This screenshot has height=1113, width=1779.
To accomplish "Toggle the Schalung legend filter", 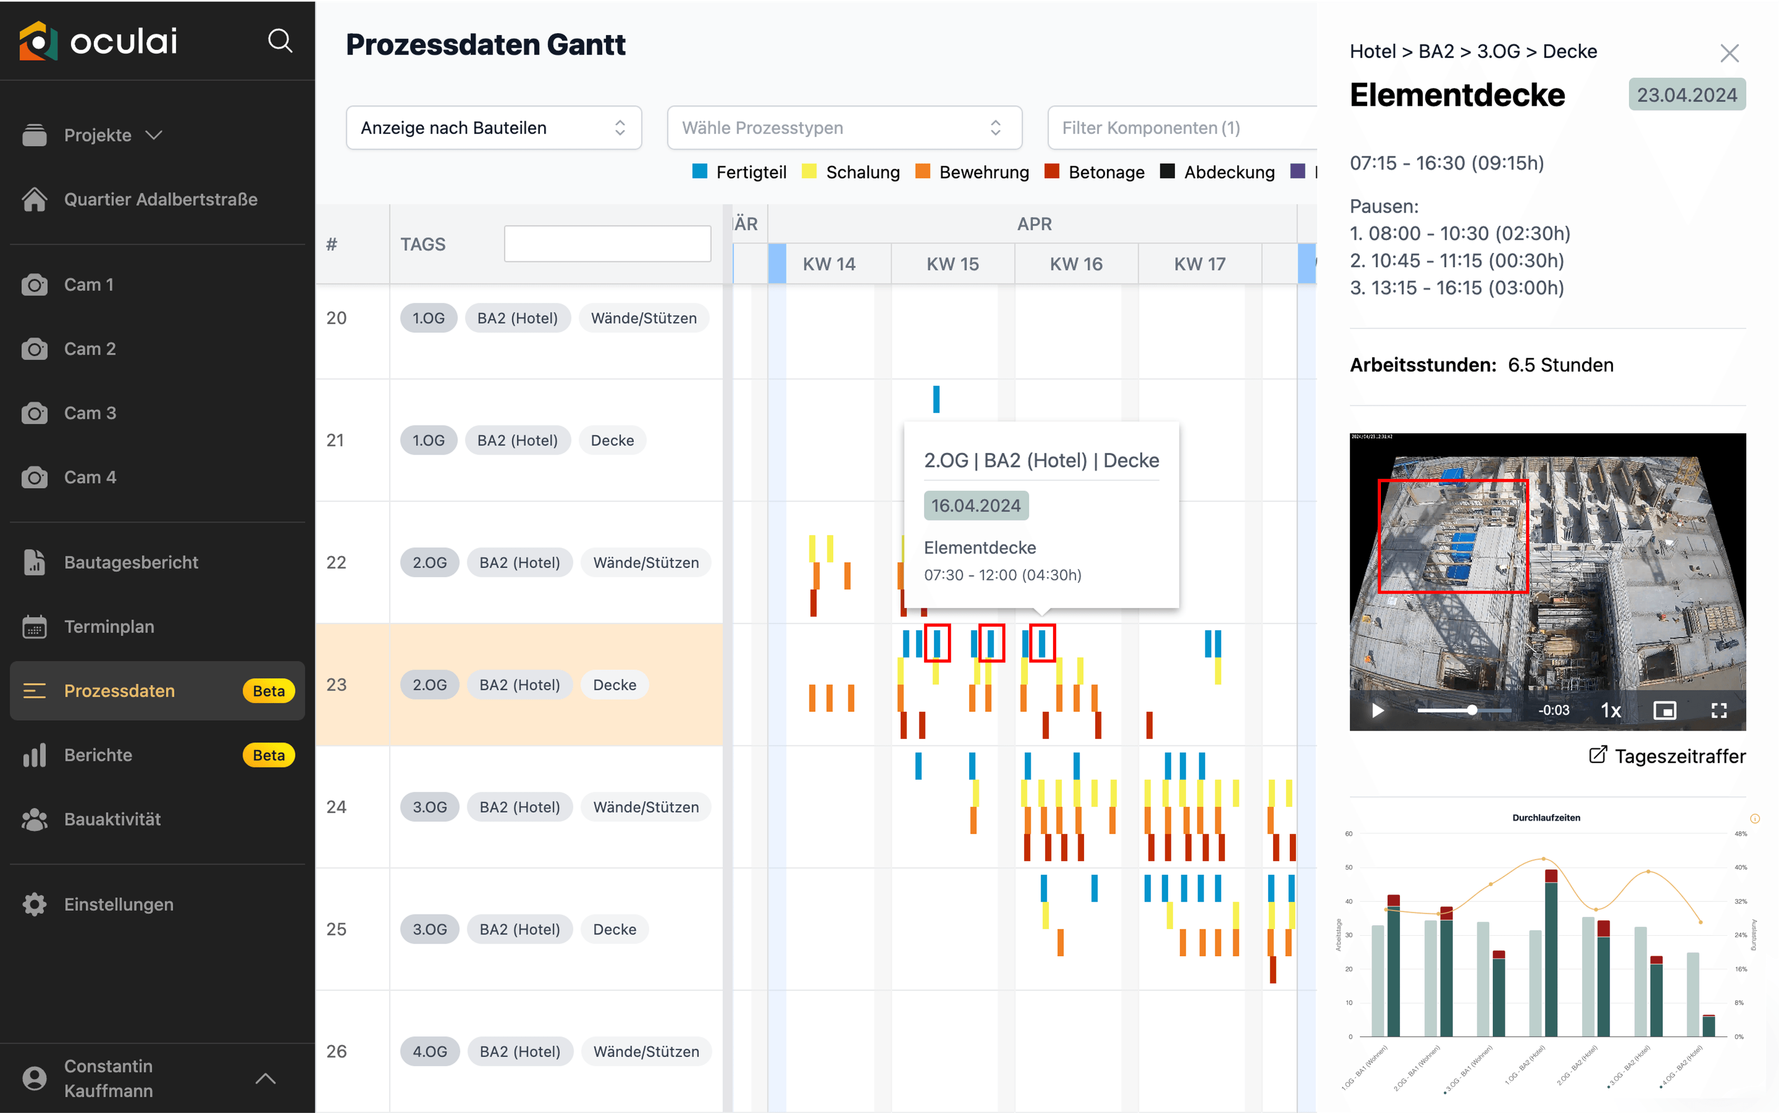I will (851, 172).
